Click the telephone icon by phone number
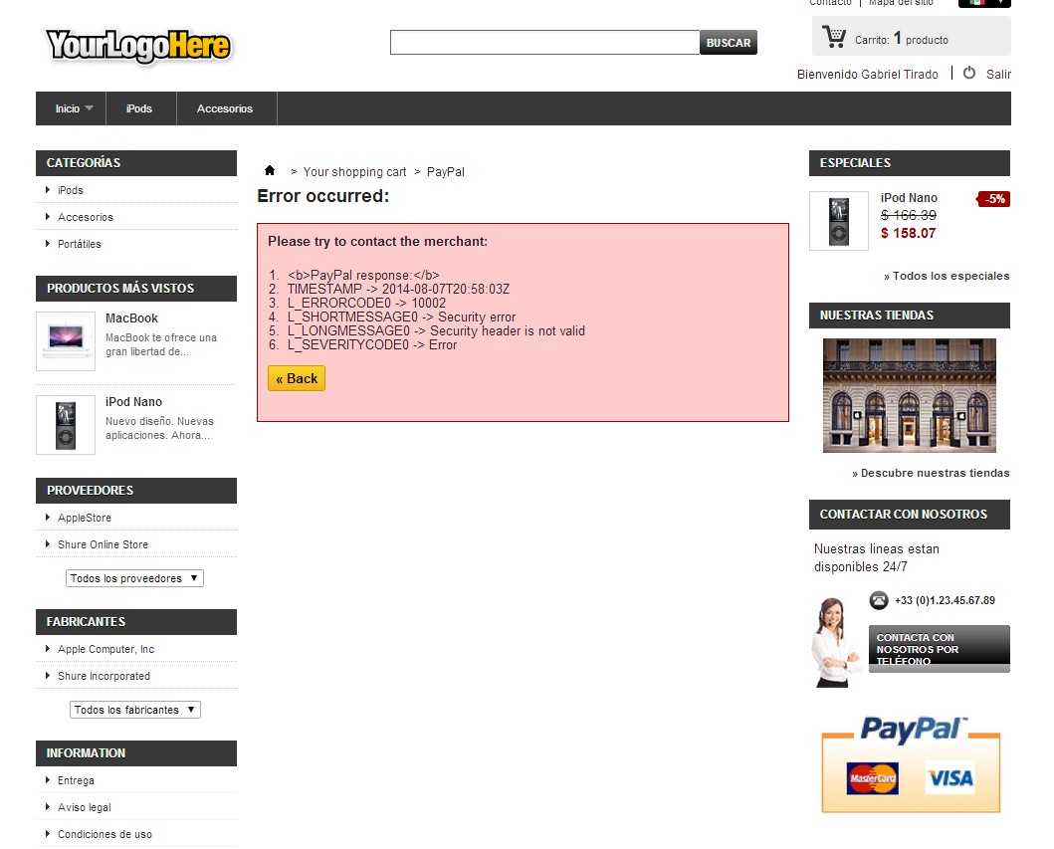Screen dimensions: 1054x849 tap(879, 599)
